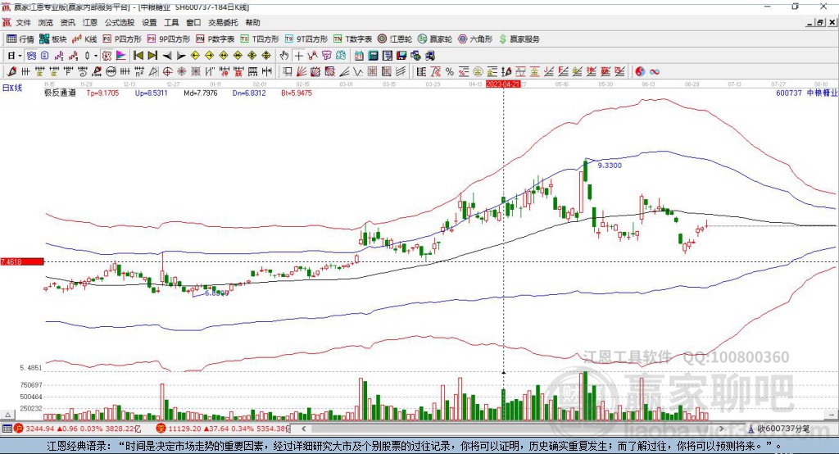Viewport: 839px width, 454px height.
Task: Open the 板块 sector view
Action: coord(52,39)
